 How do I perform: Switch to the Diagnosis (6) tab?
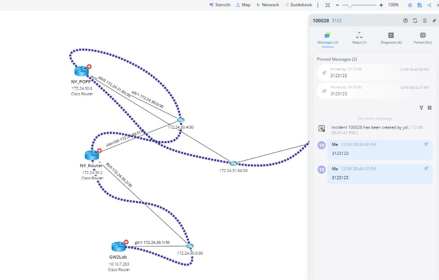click(391, 38)
